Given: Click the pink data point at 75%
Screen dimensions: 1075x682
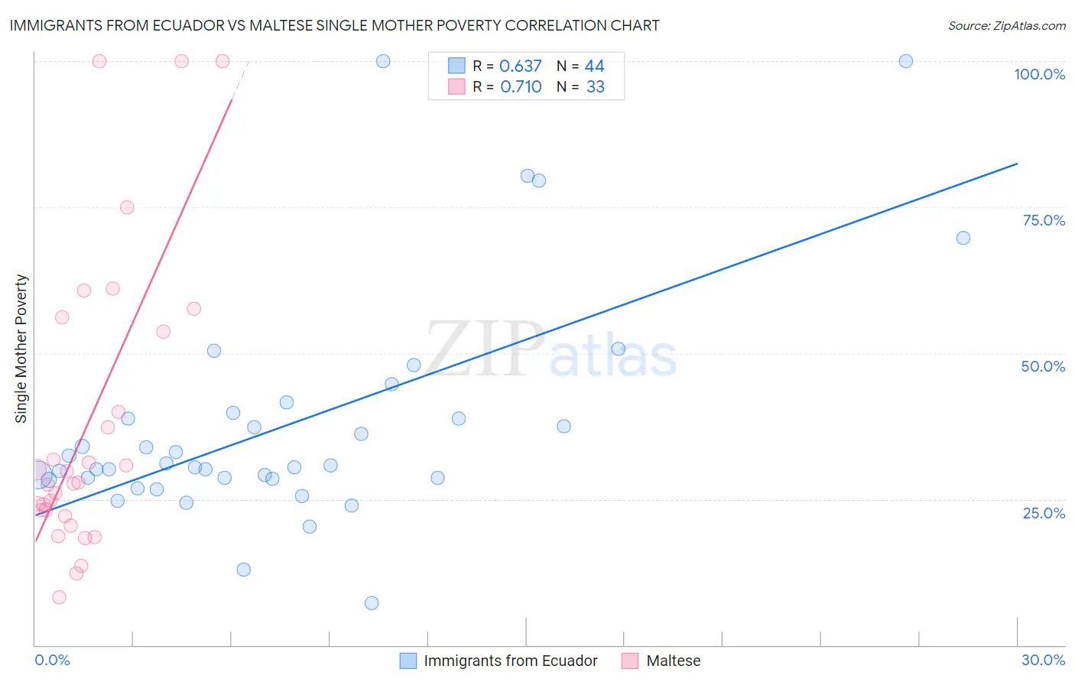Looking at the screenshot, I should [127, 207].
